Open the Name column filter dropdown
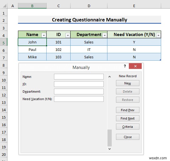 (x=44, y=35)
